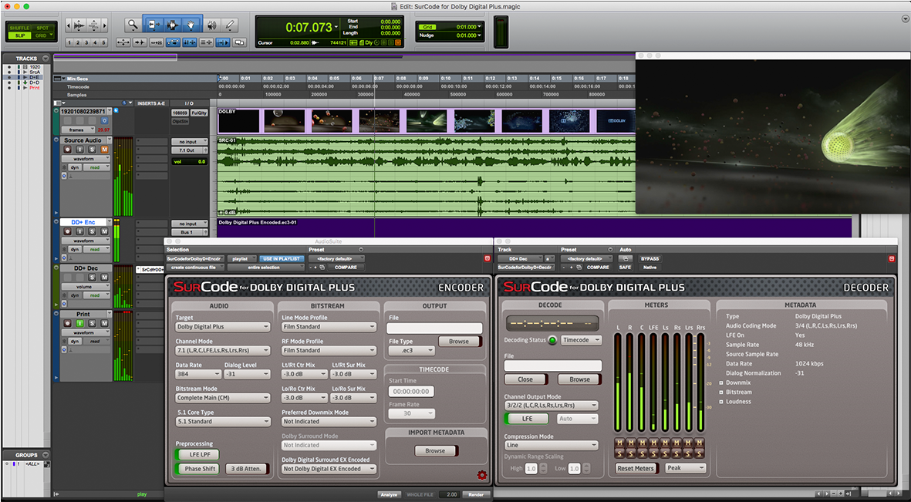Screen dimensions: 911x502
Task: Switch the Decoding Status to Timecode mode
Action: point(581,340)
